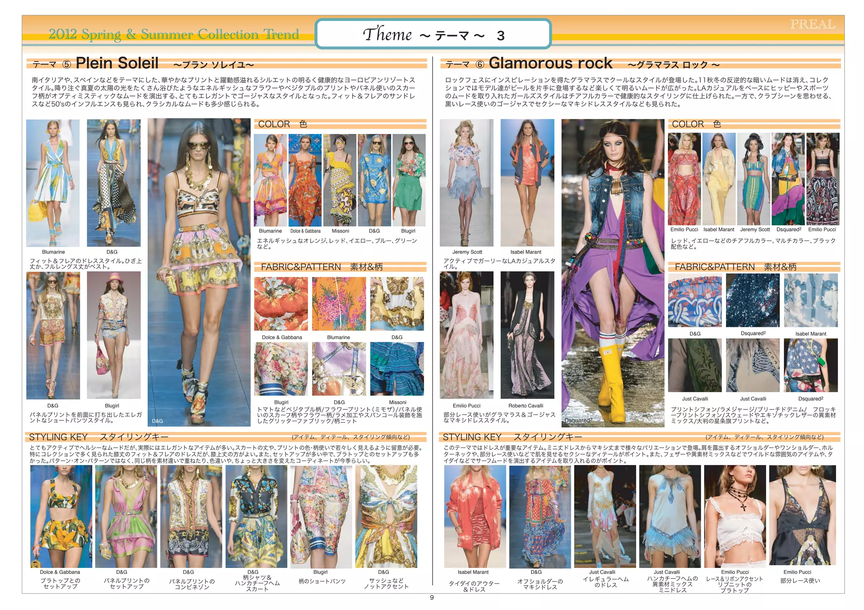
Task: Open the Emilio Pucci partial lace photo
Action: (x=803, y=515)
